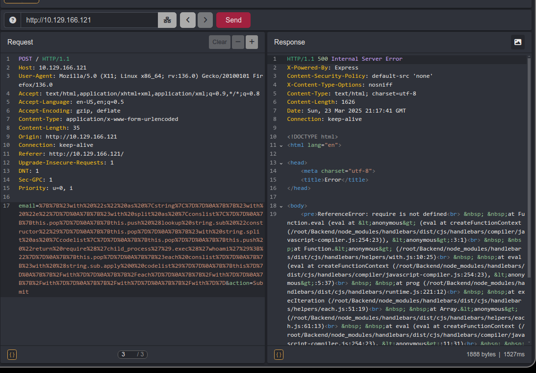Click the response Content-Length 1626
The image size is (536, 373).
(321, 102)
